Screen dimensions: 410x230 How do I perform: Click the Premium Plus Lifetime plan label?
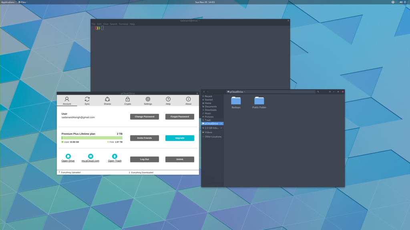click(x=78, y=134)
